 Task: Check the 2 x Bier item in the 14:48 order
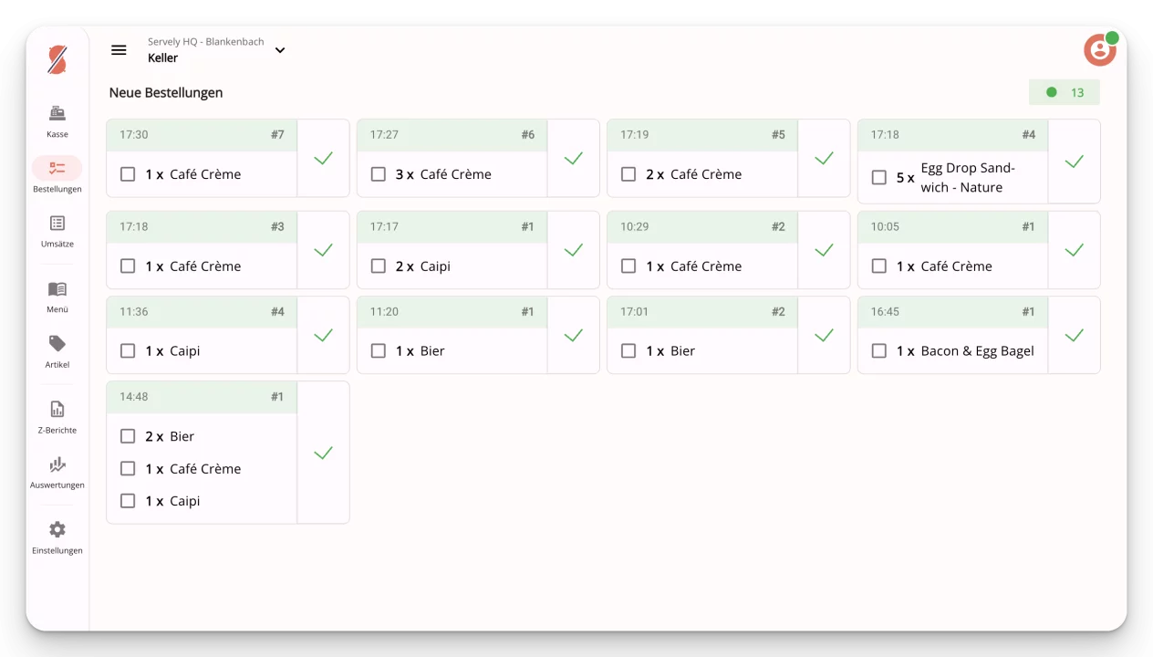[x=128, y=435]
